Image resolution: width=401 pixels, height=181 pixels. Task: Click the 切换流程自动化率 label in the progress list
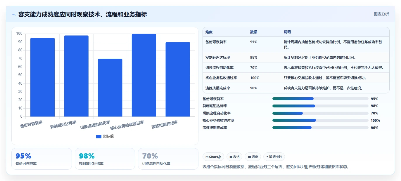pyautogui.click(x=217, y=113)
